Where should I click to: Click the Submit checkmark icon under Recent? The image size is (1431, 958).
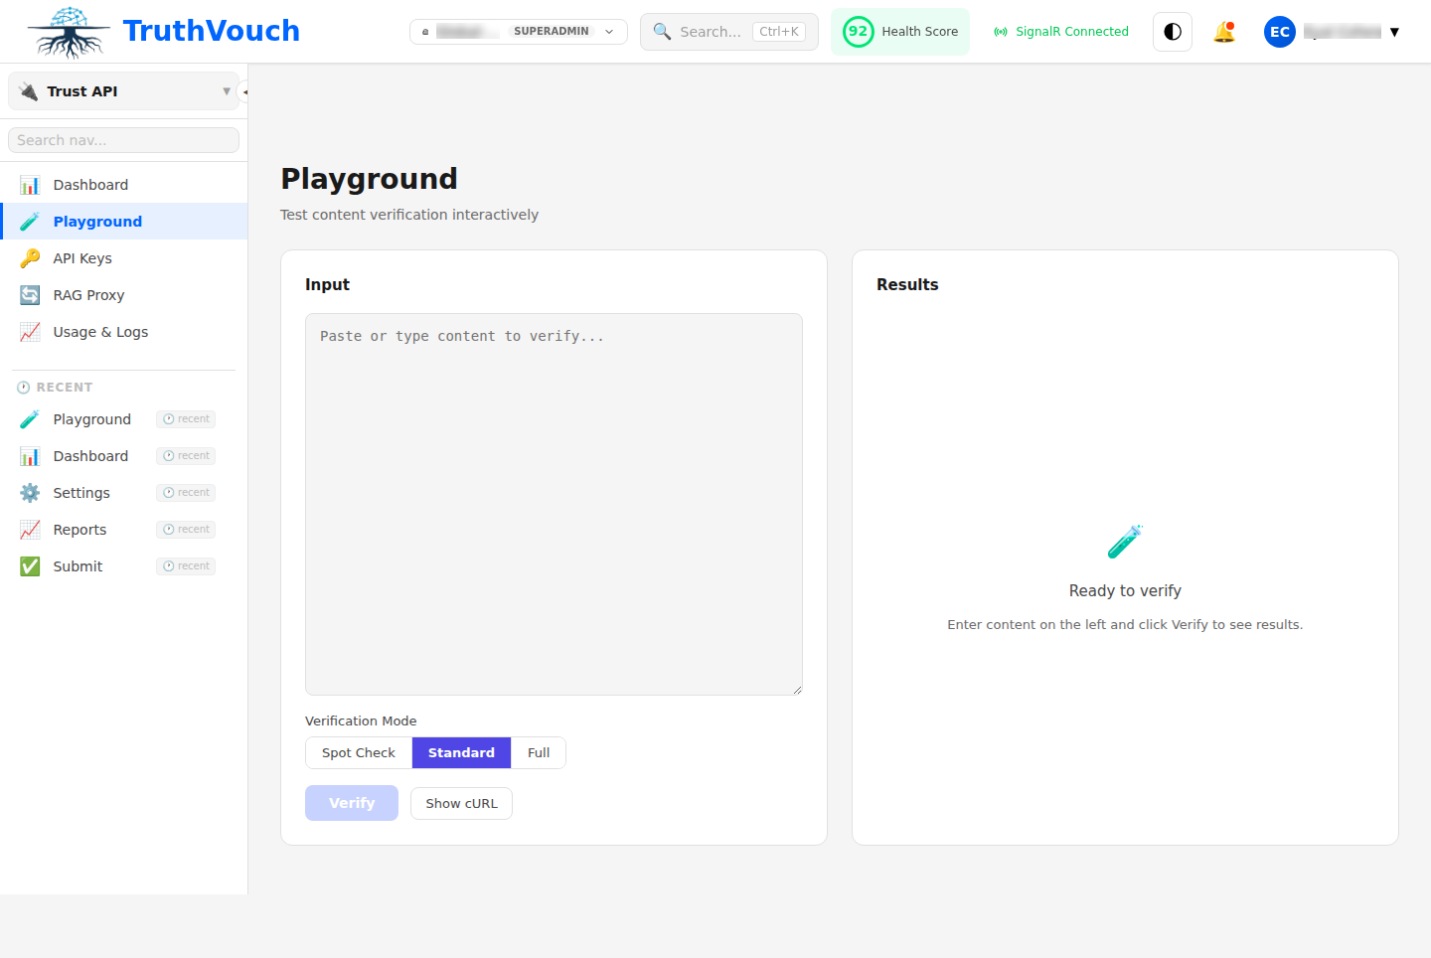coord(31,565)
